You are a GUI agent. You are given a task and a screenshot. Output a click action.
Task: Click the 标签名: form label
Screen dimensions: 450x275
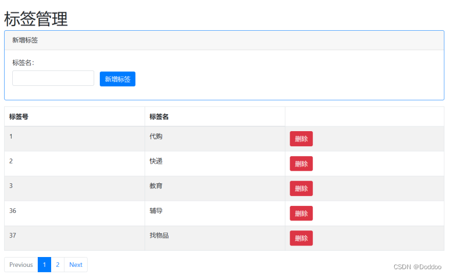(x=23, y=63)
